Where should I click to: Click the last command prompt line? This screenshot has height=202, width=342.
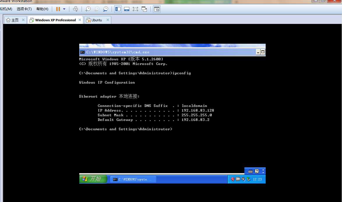point(126,129)
